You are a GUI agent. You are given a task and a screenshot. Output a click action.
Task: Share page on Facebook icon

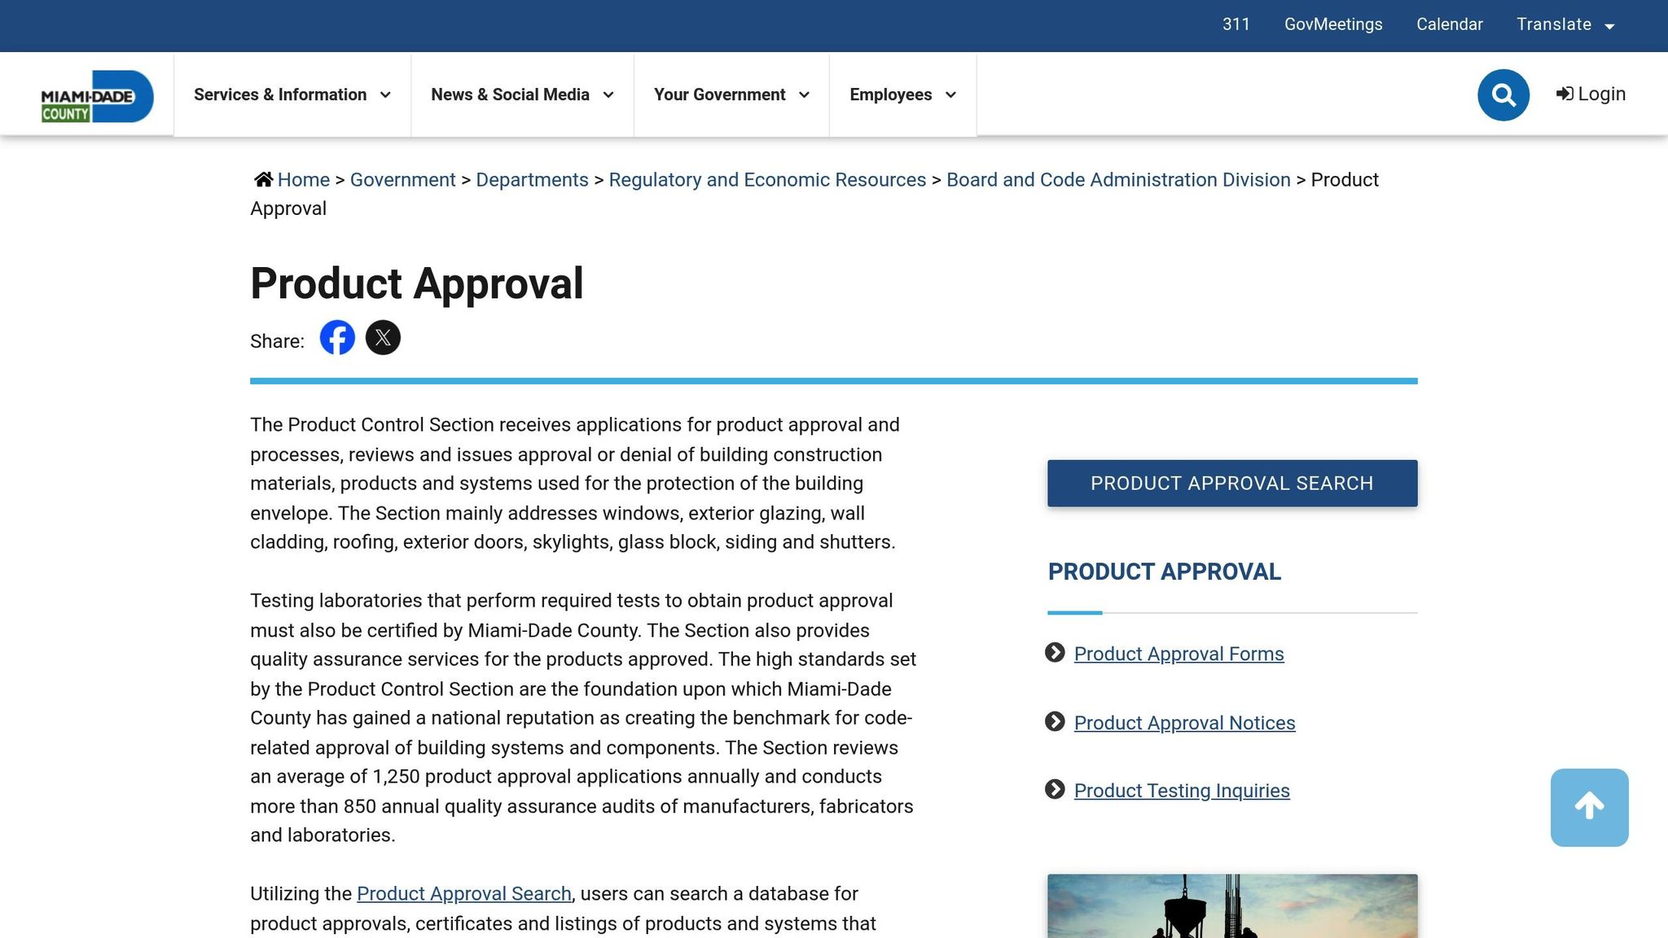click(337, 338)
